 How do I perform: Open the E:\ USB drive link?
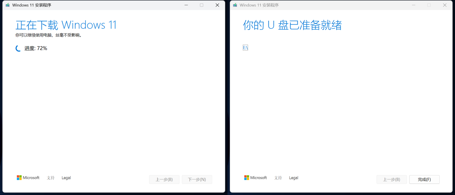click(x=245, y=48)
